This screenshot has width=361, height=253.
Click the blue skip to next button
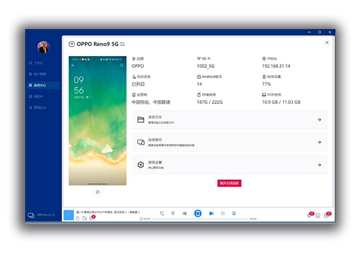click(x=211, y=213)
